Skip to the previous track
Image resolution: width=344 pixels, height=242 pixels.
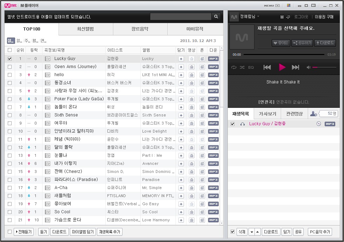tap(267, 67)
